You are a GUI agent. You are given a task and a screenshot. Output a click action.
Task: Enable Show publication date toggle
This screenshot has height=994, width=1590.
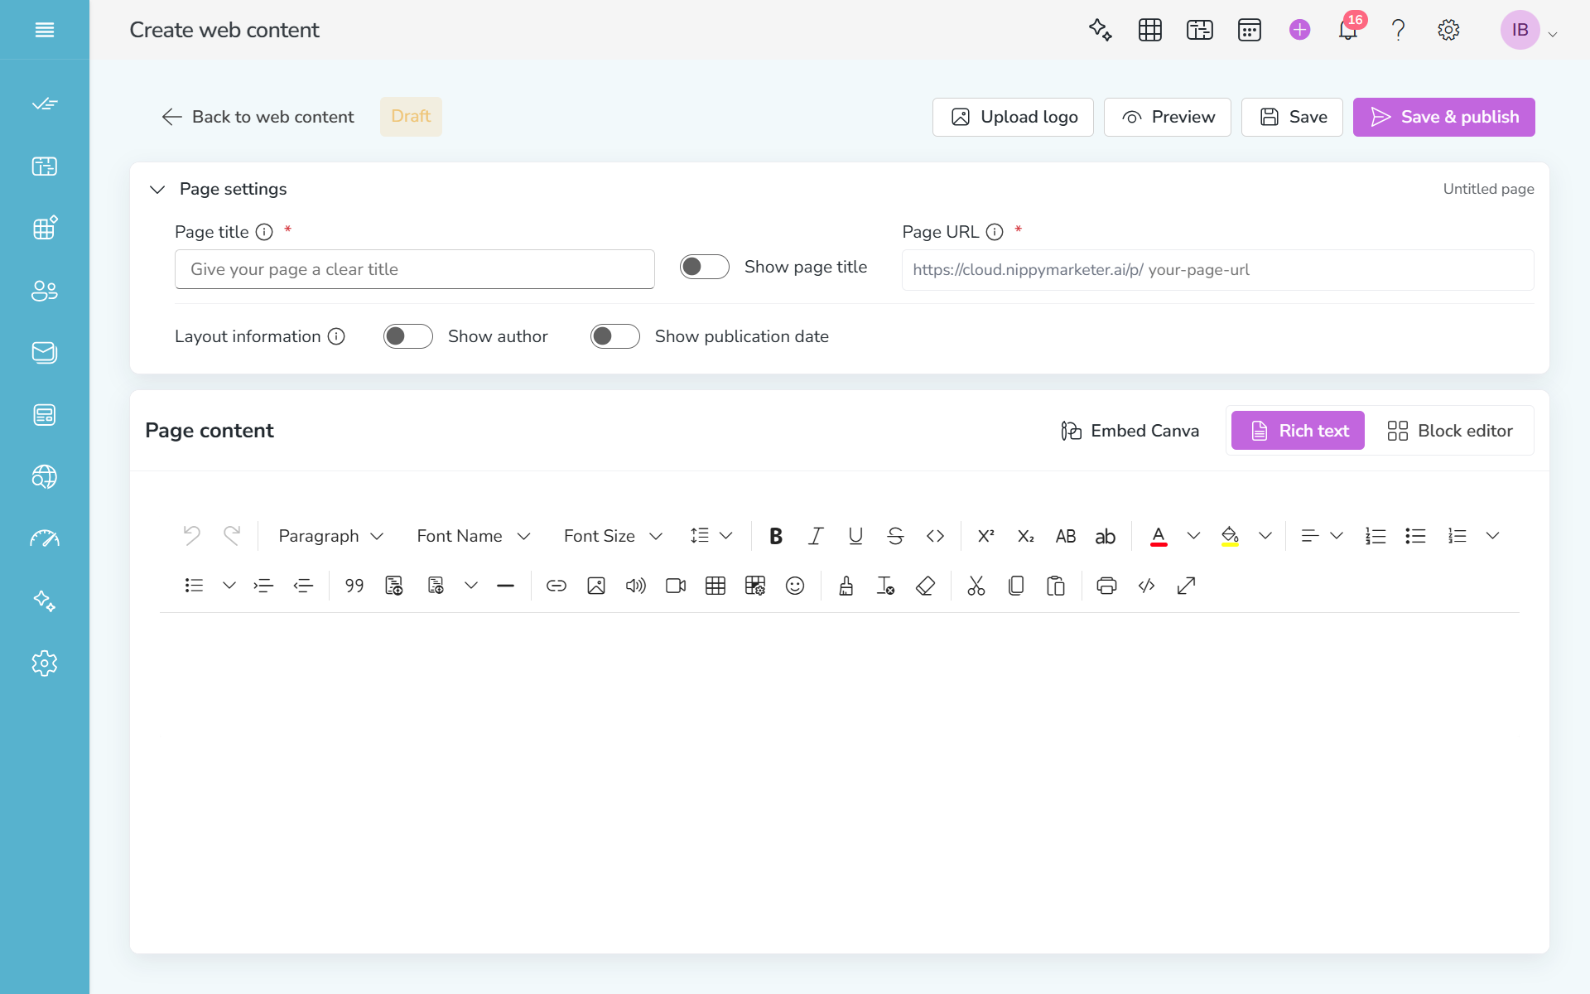point(615,336)
